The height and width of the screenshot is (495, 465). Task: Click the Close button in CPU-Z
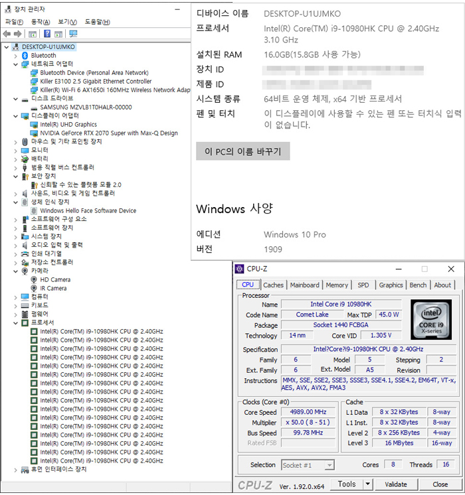tap(440, 484)
